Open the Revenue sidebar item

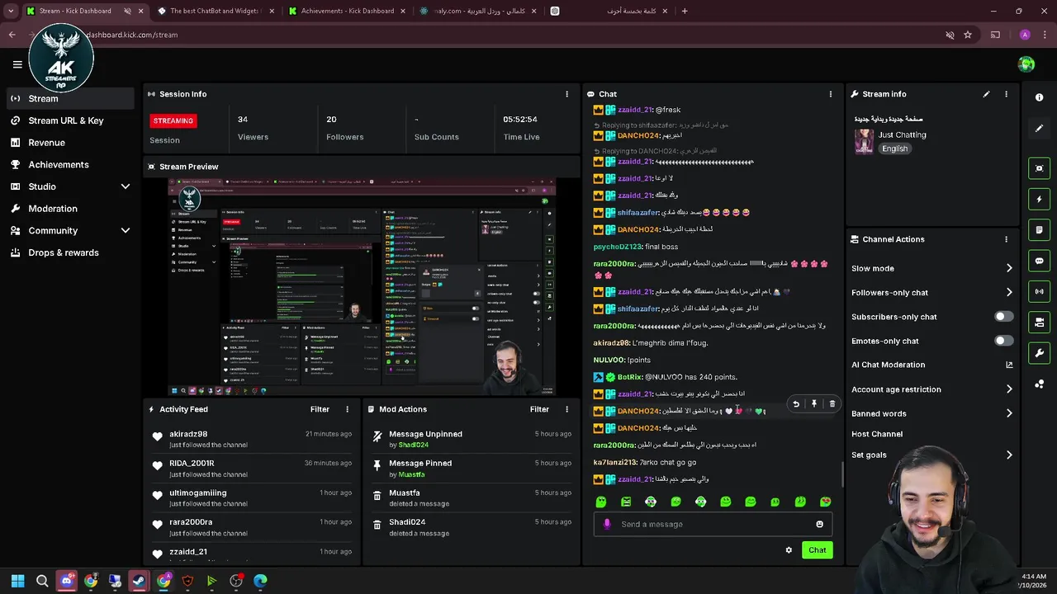46,143
